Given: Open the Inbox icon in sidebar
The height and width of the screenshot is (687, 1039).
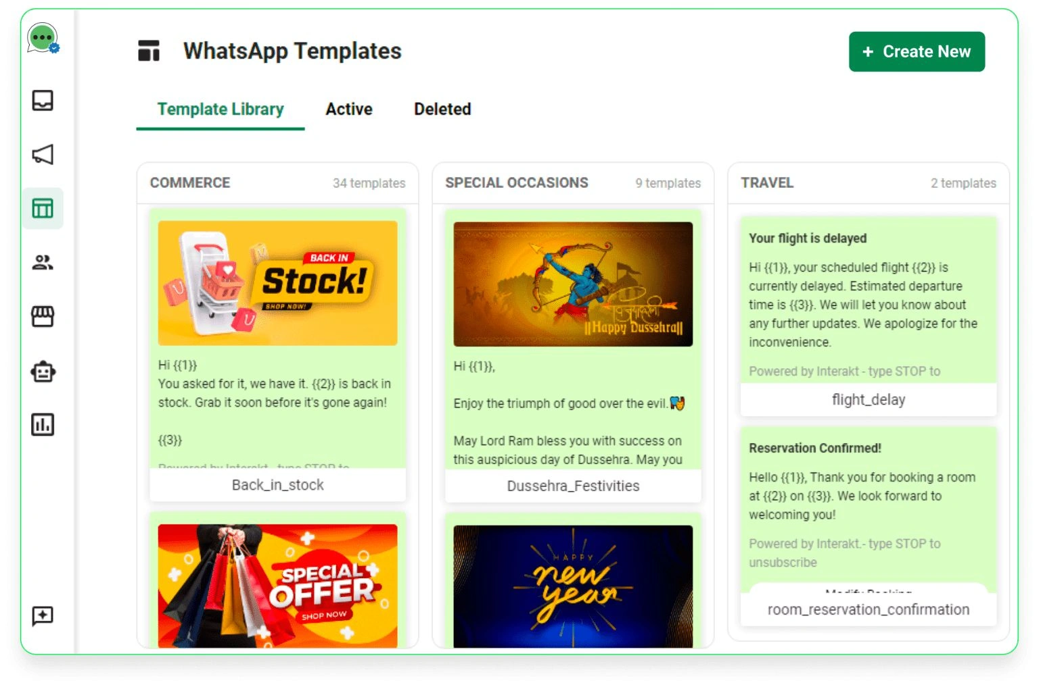Looking at the screenshot, I should 43,100.
